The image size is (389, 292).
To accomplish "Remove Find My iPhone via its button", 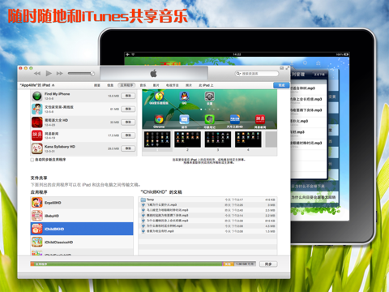I will [x=128, y=96].
